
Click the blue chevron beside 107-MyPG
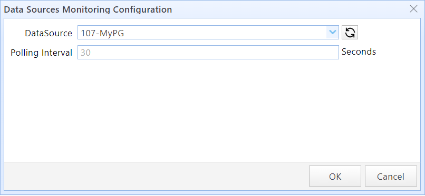click(332, 33)
